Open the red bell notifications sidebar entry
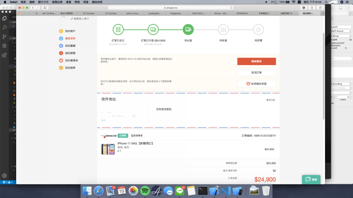Viewport: 353px width, 198px height. pyautogui.click(x=67, y=53)
